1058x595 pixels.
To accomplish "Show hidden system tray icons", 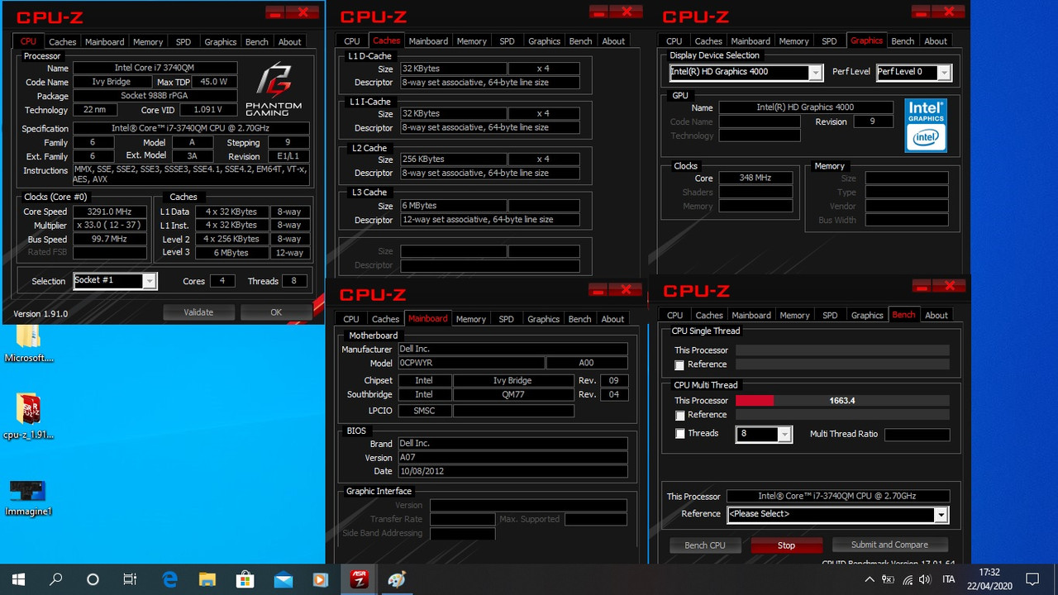I will coord(870,580).
